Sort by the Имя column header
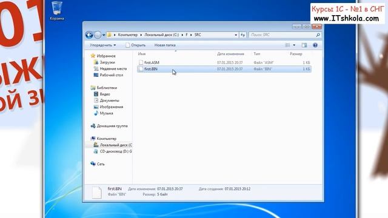Screen dimensions: 388x218 point(141,54)
